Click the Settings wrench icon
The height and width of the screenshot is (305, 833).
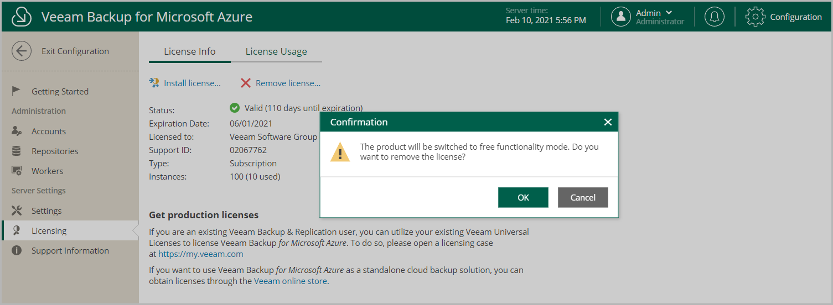pyautogui.click(x=17, y=211)
